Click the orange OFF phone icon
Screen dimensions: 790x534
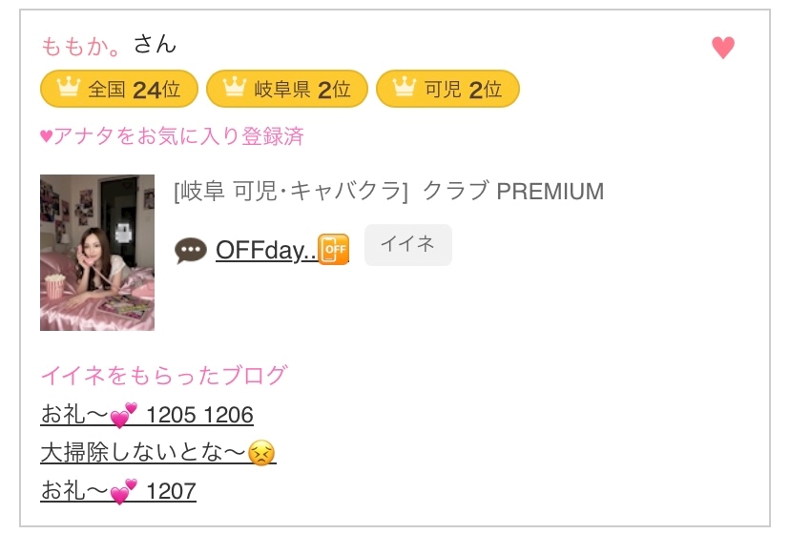click(x=334, y=250)
